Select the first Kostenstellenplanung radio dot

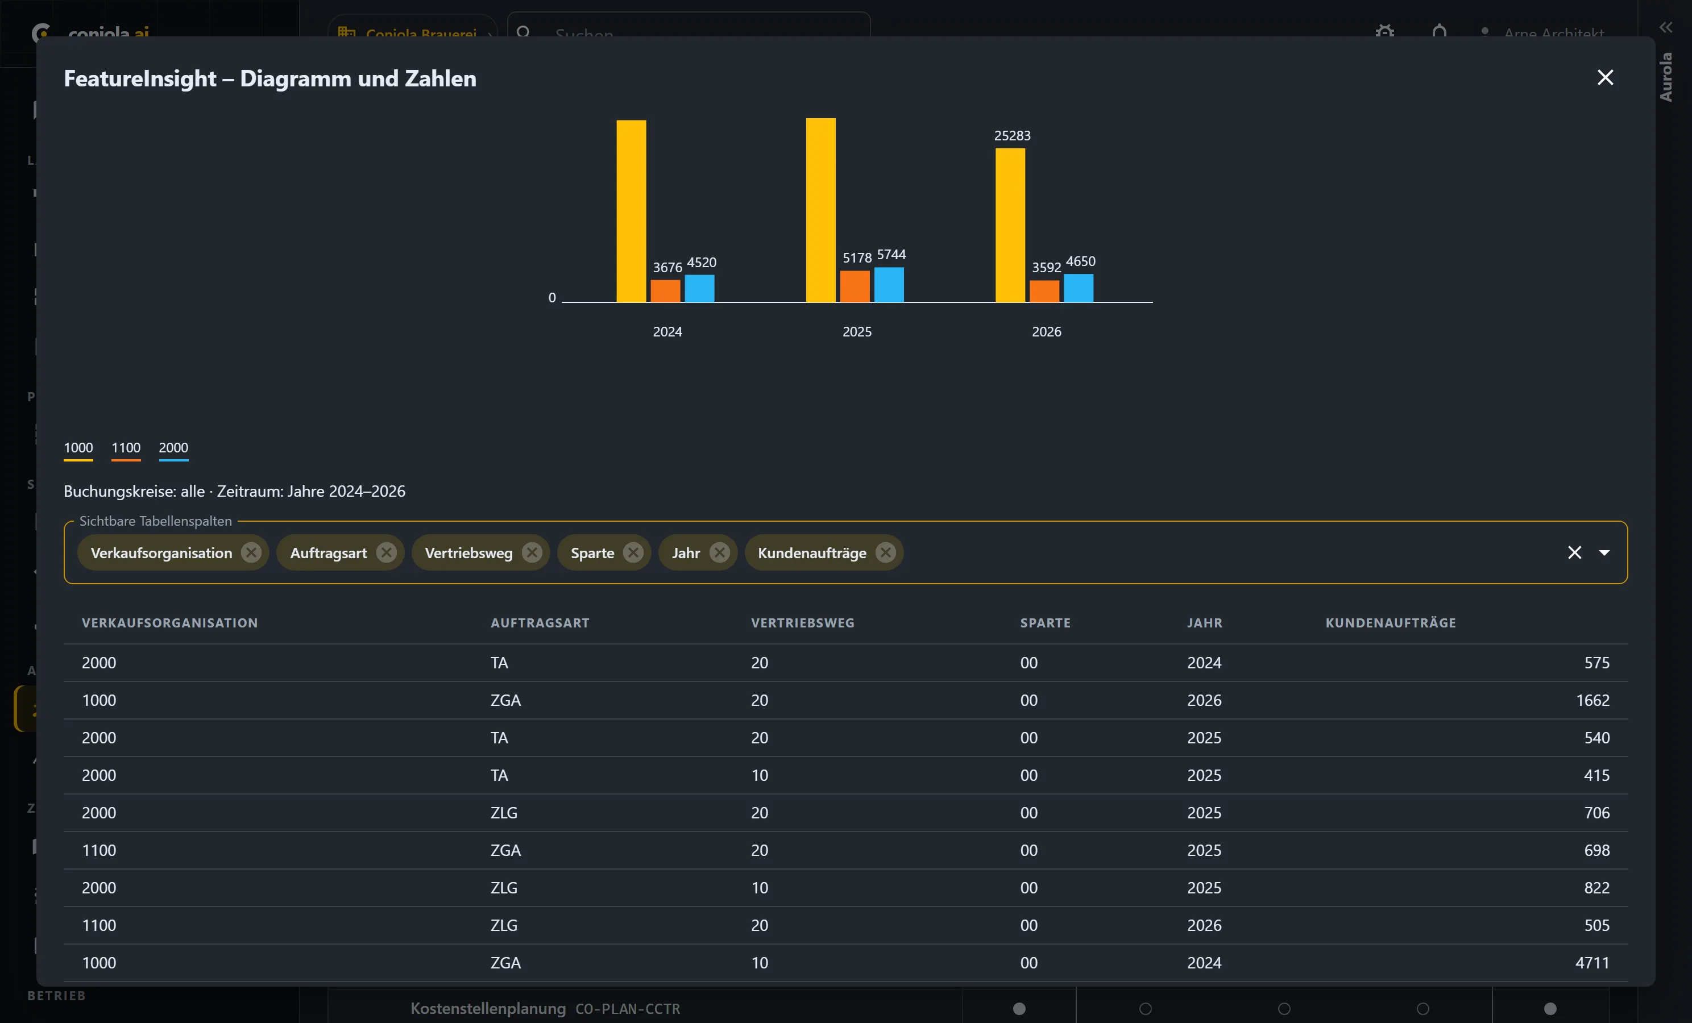tap(1019, 1009)
